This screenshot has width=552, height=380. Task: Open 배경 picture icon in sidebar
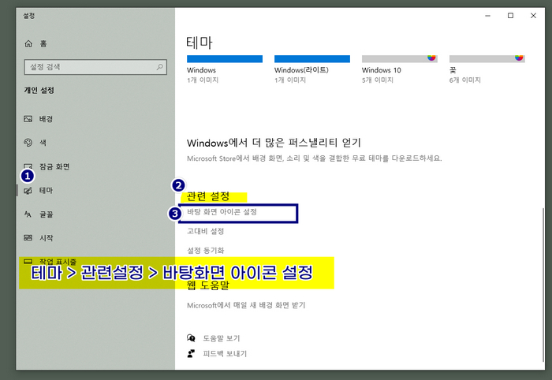click(28, 119)
